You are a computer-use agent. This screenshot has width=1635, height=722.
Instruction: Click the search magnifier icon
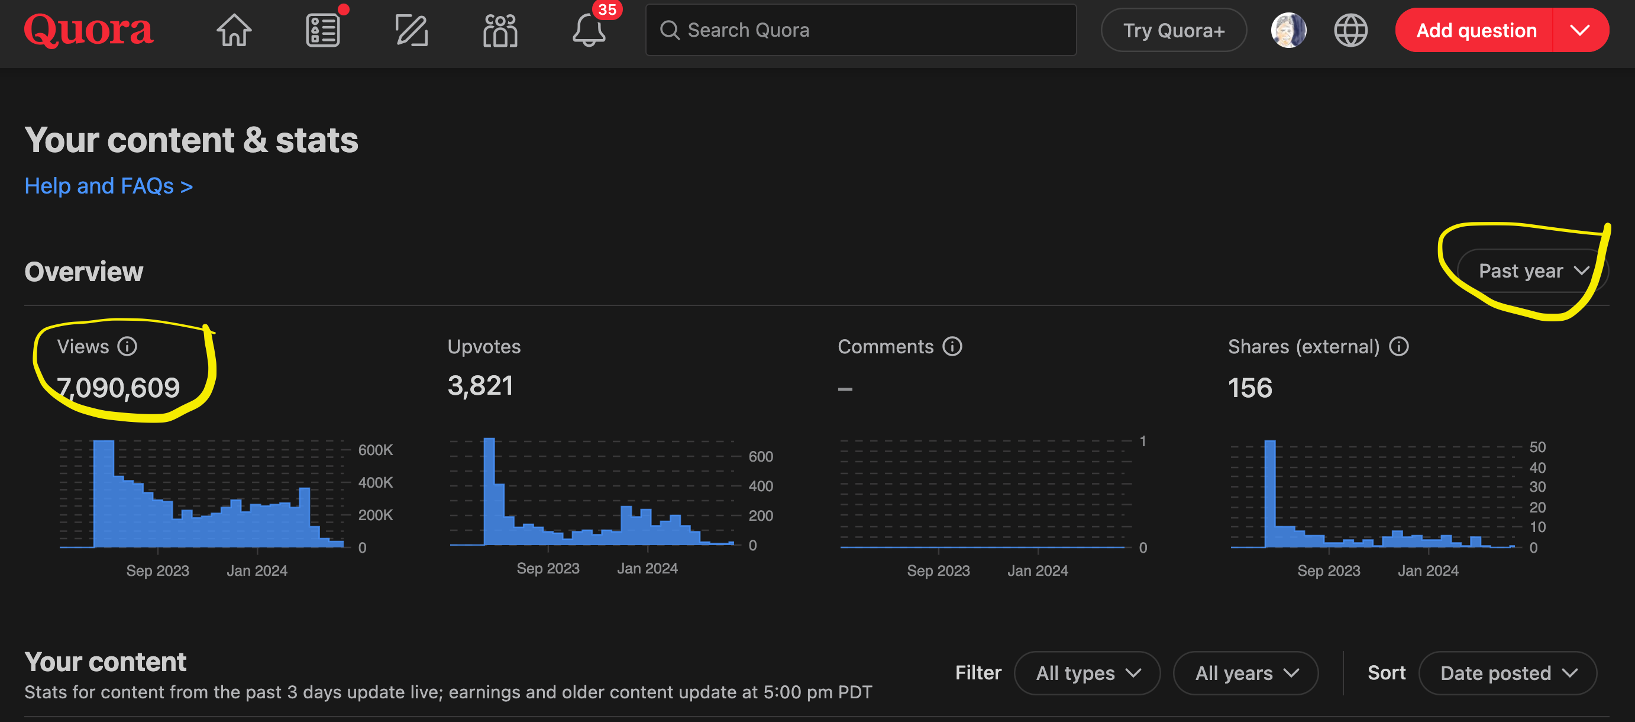[x=670, y=30]
